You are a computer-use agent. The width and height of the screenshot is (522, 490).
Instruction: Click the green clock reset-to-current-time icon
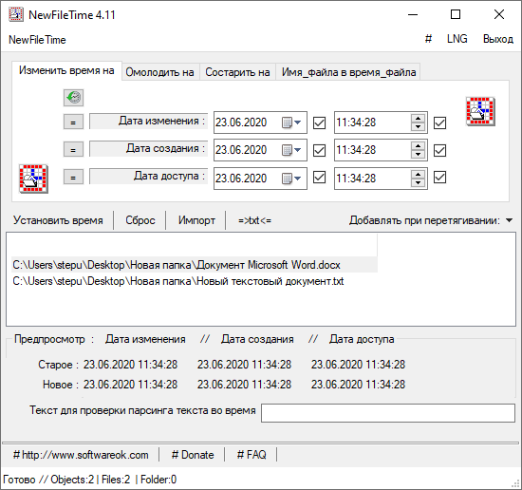pyautogui.click(x=73, y=98)
